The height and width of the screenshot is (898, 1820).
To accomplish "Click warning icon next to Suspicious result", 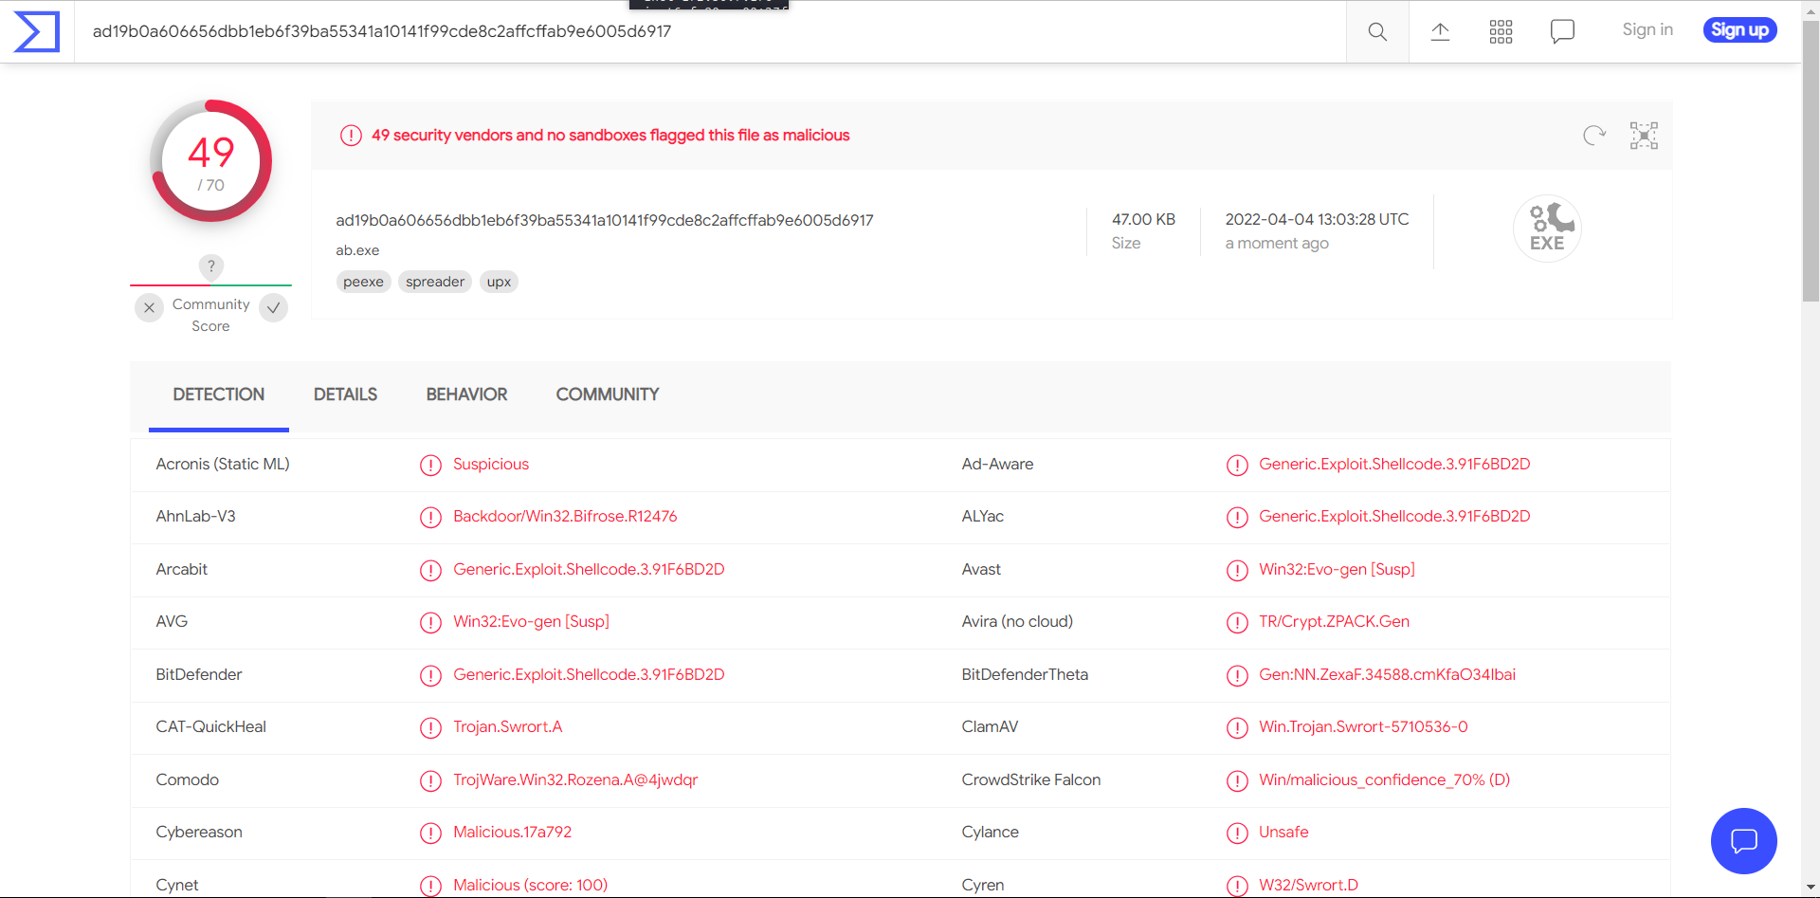I will 430,465.
